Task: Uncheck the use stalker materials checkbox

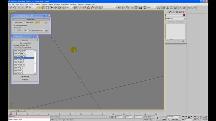Action: (15, 26)
